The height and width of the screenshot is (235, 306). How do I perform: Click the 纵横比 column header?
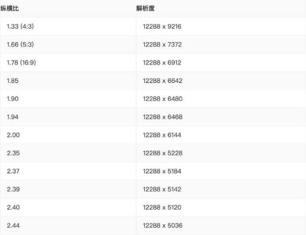click(10, 8)
